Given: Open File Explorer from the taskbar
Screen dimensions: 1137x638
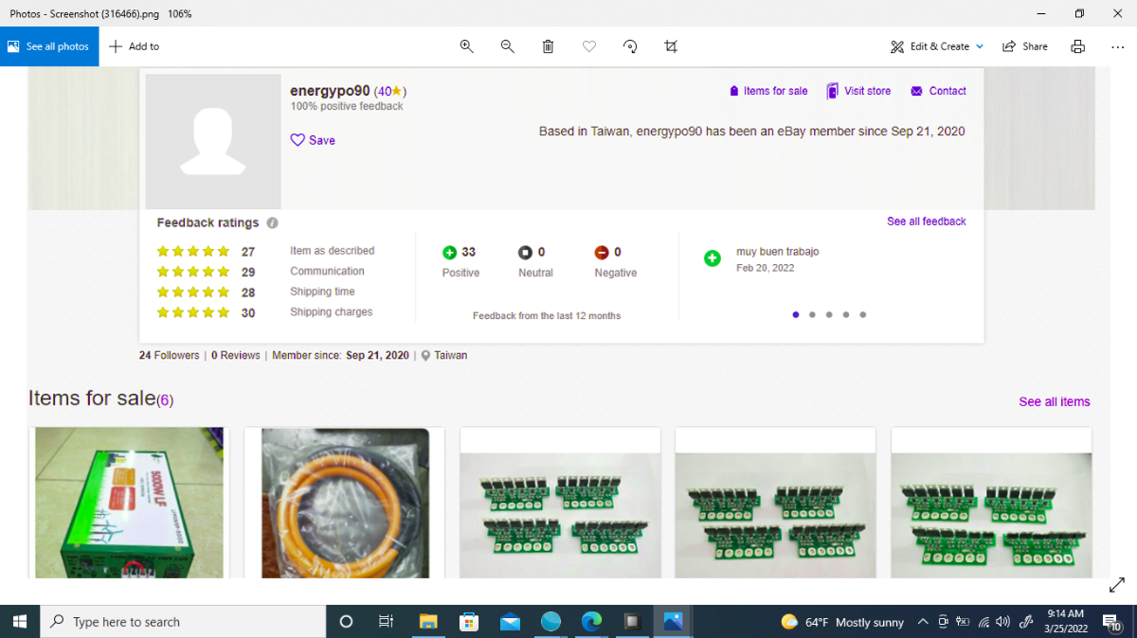Looking at the screenshot, I should (428, 622).
